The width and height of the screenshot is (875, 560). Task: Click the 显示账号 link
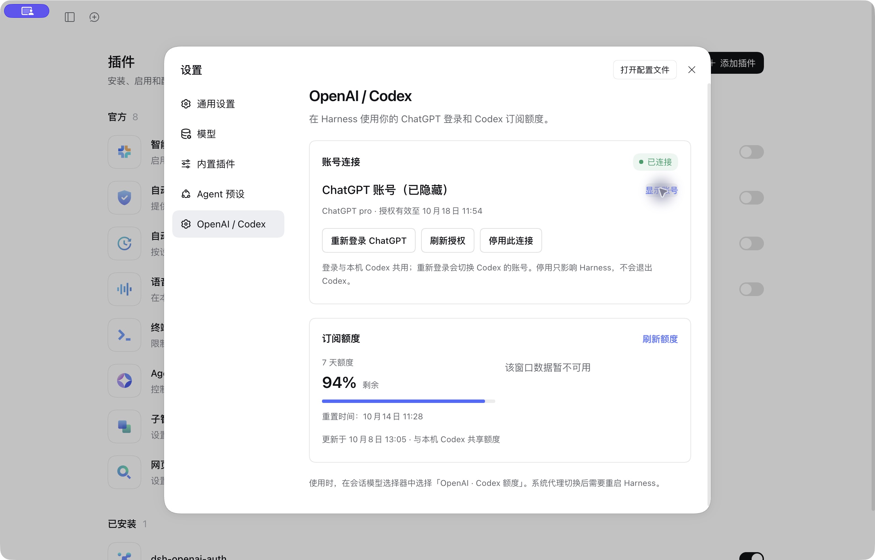coord(661,191)
